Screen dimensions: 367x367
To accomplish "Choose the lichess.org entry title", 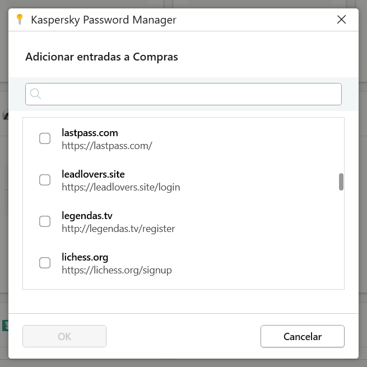I will tap(85, 257).
